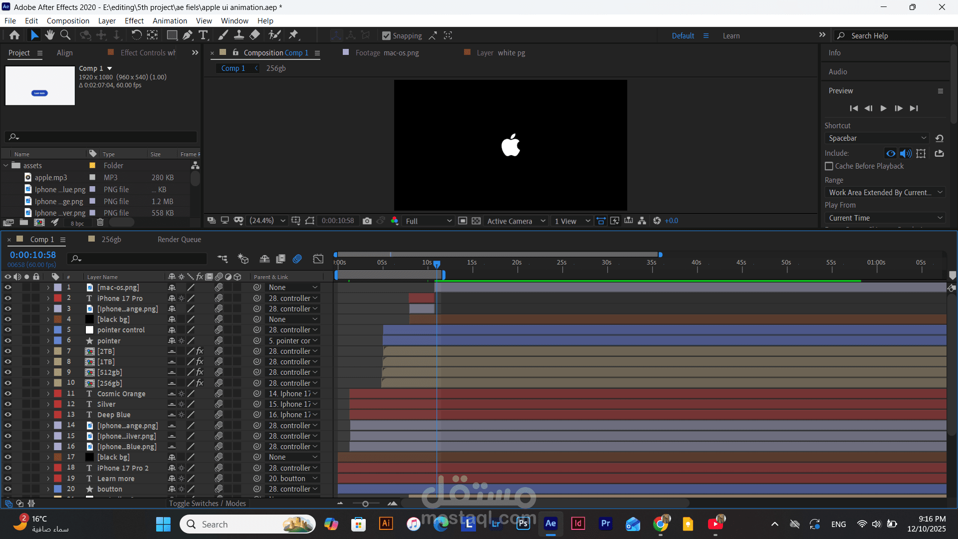Viewport: 958px width, 539px height.
Task: Open the Composition menu
Action: [68, 20]
